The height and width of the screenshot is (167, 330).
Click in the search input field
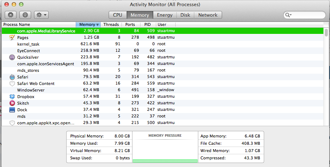coord(304,15)
